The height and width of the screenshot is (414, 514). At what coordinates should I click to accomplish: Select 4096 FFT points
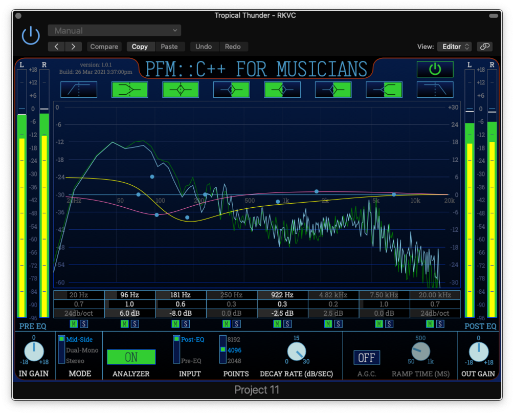coord(234,350)
